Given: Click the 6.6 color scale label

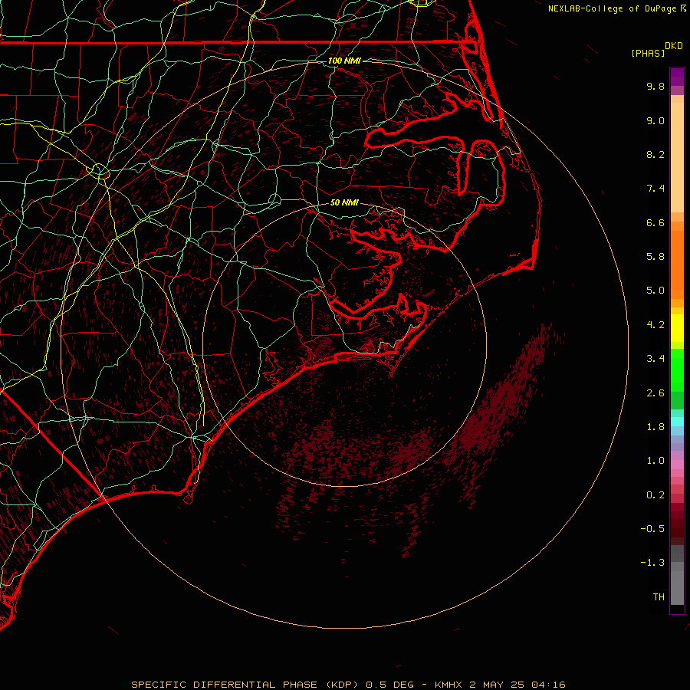Looking at the screenshot, I should click(x=655, y=222).
